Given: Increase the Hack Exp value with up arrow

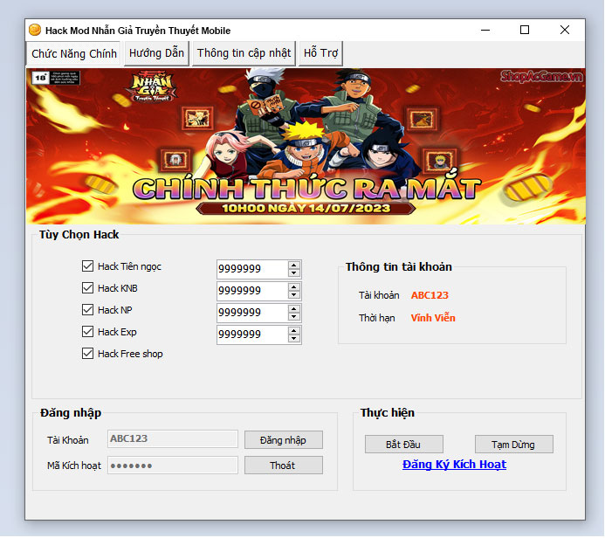Looking at the screenshot, I should 294,331.
